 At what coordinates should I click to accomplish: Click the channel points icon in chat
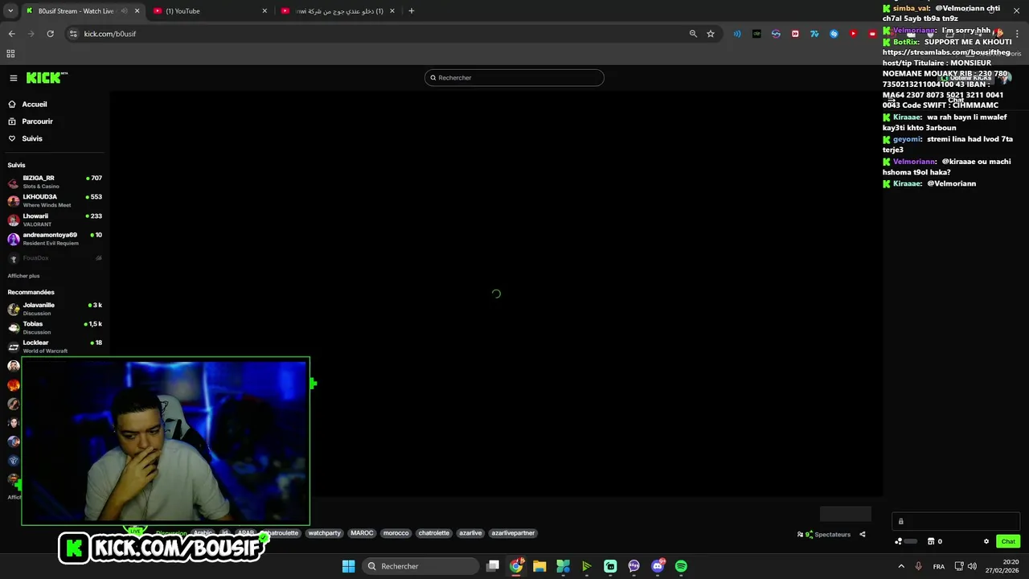[898, 541]
